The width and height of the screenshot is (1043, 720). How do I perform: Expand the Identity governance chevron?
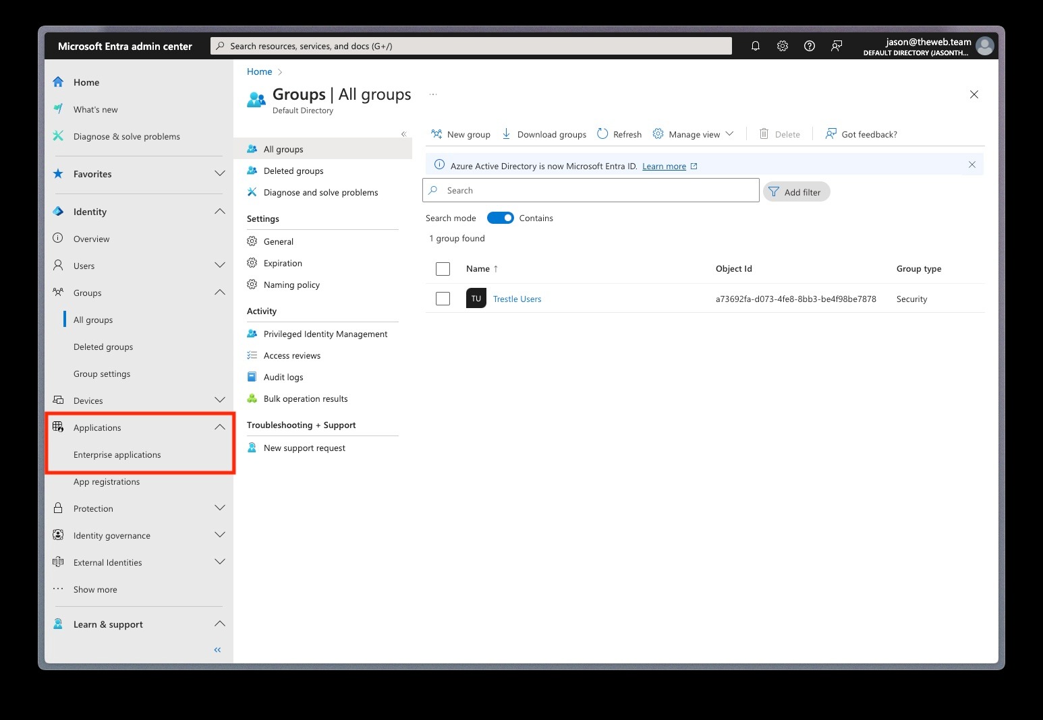click(x=220, y=535)
